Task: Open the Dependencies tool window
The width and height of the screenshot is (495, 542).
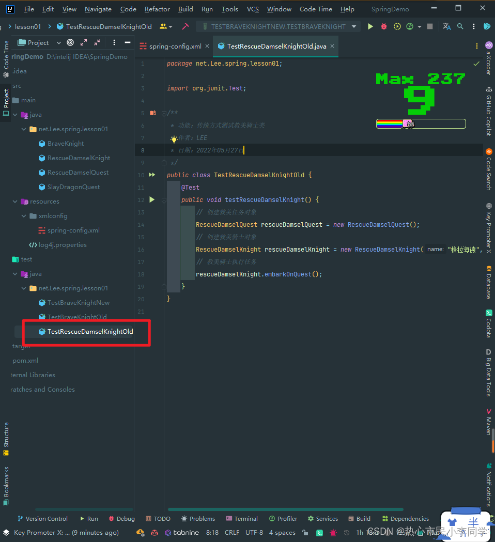Action: [x=406, y=519]
